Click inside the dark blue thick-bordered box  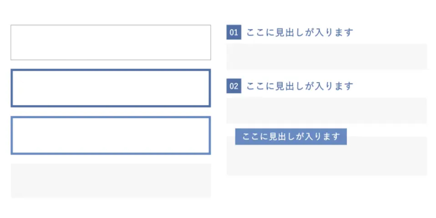pos(111,88)
